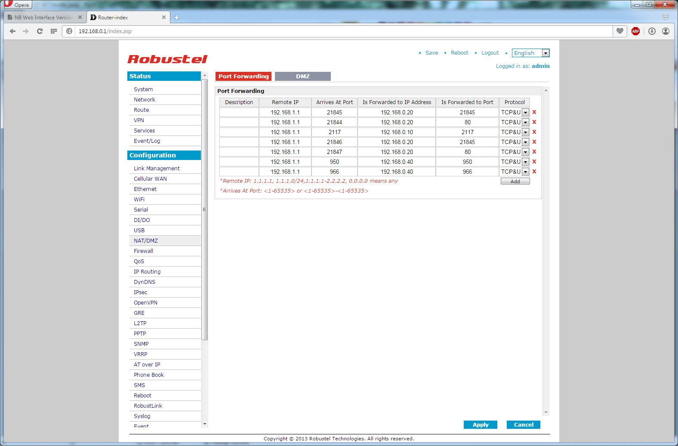Screen dimensions: 678x446
Task: Delete the row arriving at port 21846
Action: [534, 142]
